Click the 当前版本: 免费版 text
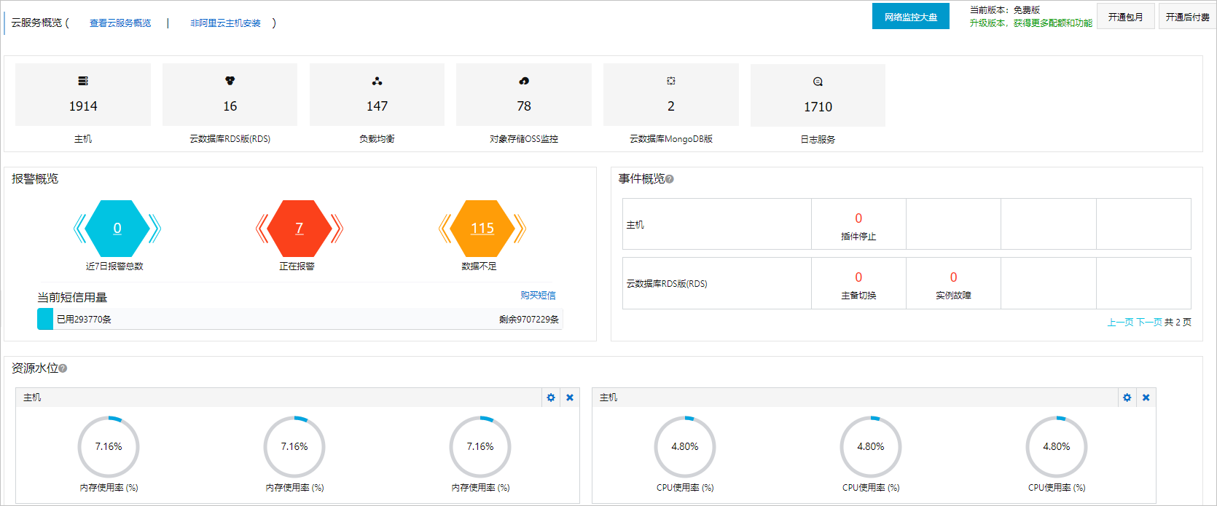 1005,10
